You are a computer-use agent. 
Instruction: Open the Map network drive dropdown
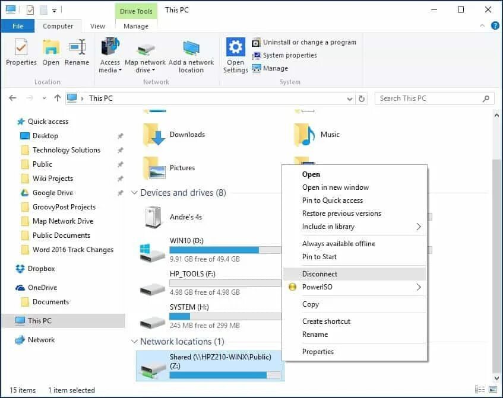coord(145,55)
